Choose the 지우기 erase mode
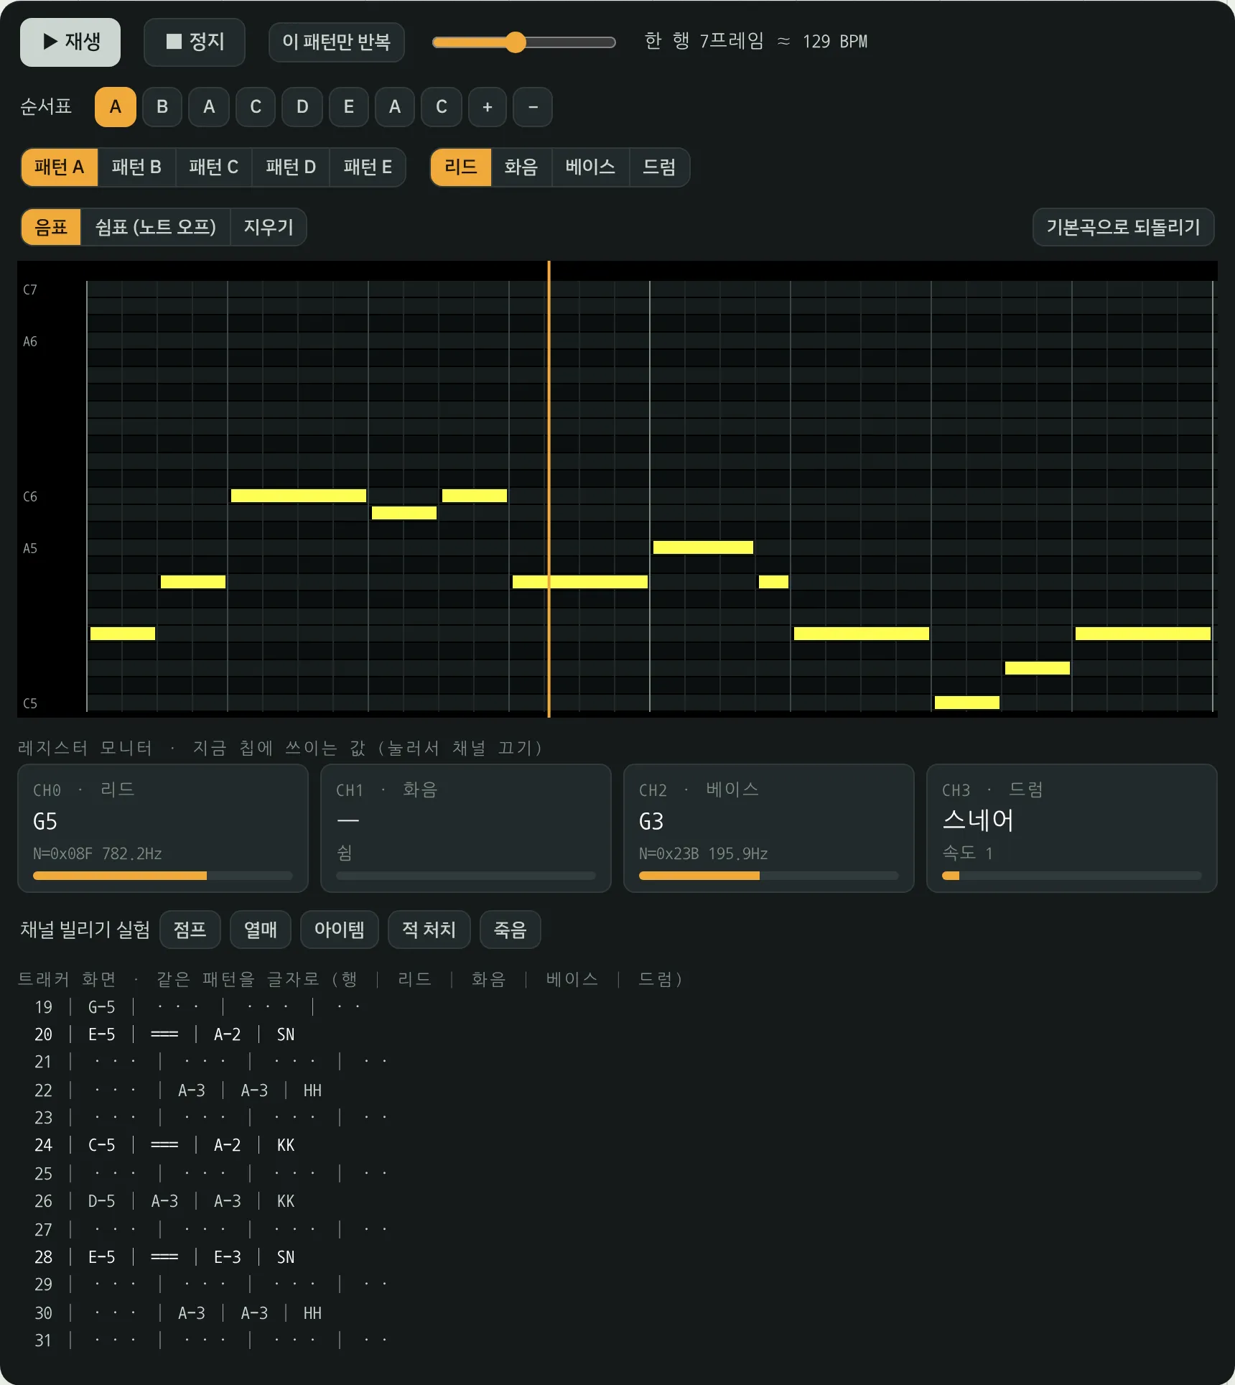Image resolution: width=1235 pixels, height=1385 pixels. [269, 227]
